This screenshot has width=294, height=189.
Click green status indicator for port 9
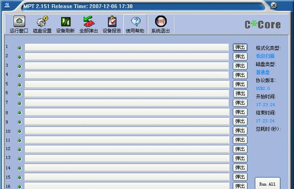[x=20, y=122]
